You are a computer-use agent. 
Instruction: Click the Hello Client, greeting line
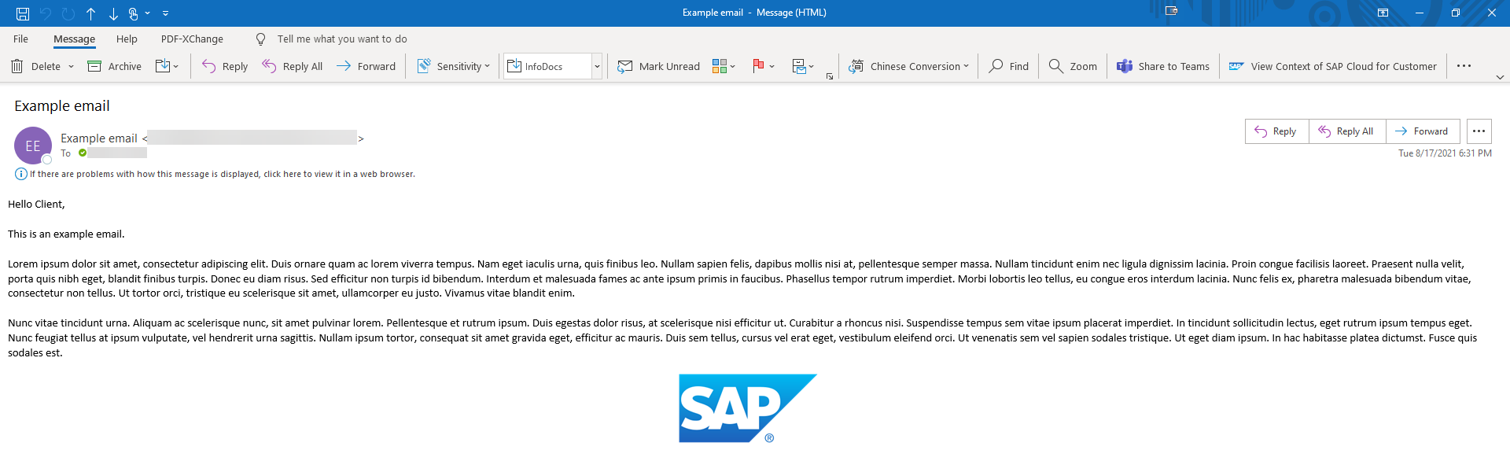pos(36,204)
